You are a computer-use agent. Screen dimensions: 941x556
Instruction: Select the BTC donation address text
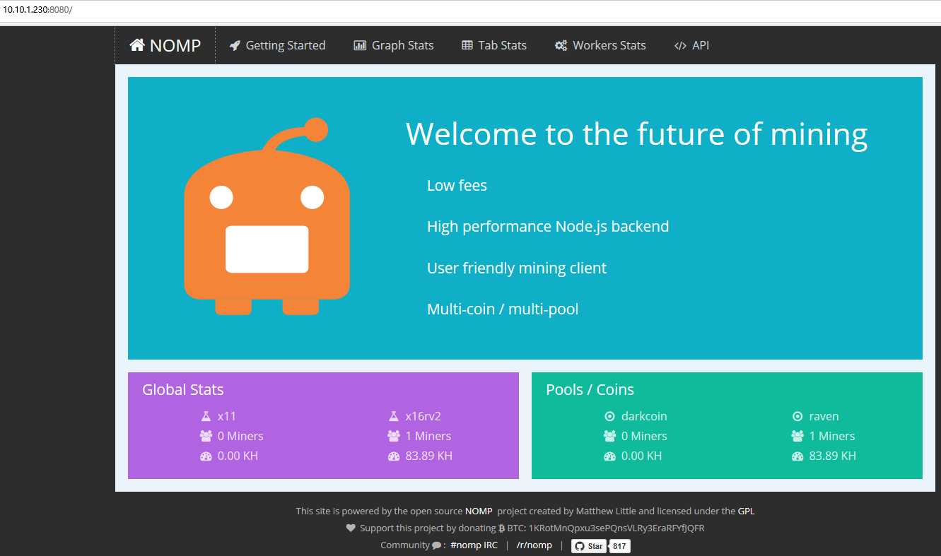coord(616,528)
